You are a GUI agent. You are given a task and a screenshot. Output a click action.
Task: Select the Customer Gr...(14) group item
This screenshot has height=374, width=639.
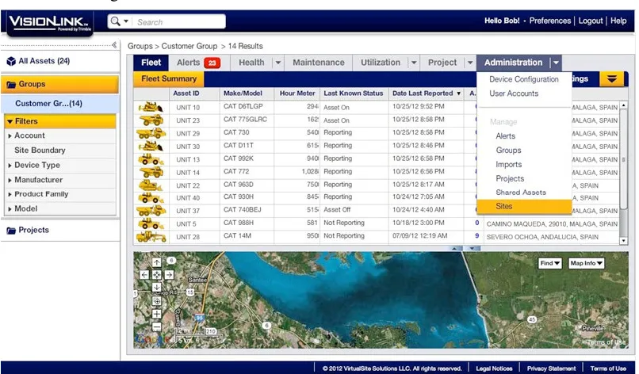(x=60, y=104)
